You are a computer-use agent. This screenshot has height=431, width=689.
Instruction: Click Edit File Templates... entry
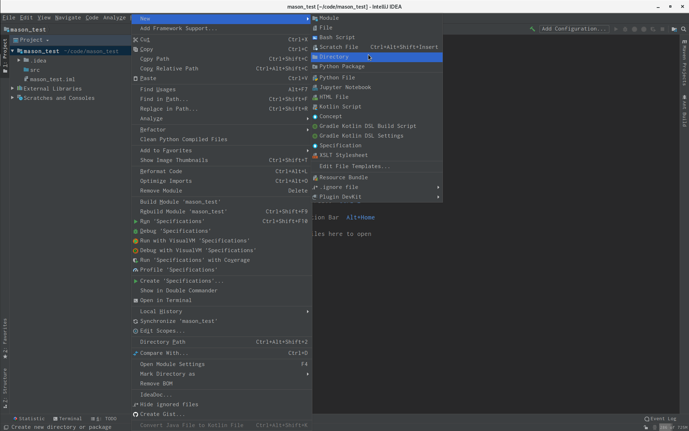tap(377, 167)
